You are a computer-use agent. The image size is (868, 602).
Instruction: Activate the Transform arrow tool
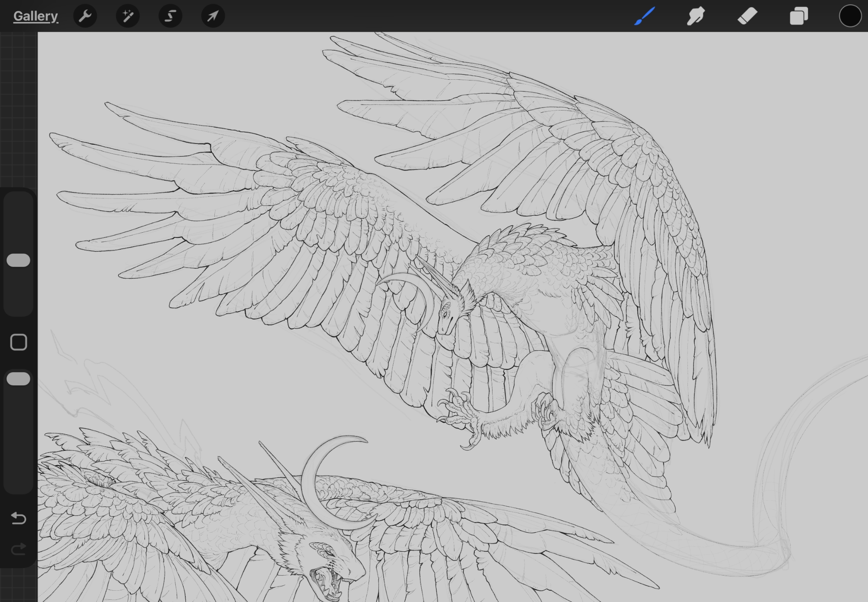click(x=213, y=16)
